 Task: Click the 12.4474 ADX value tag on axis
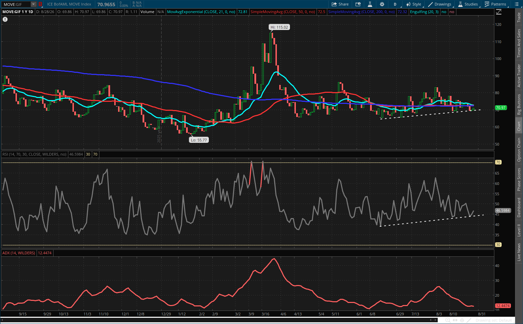tap(503, 306)
